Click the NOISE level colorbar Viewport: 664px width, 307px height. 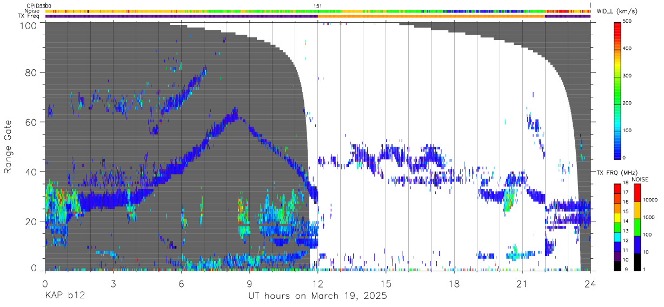638,226
